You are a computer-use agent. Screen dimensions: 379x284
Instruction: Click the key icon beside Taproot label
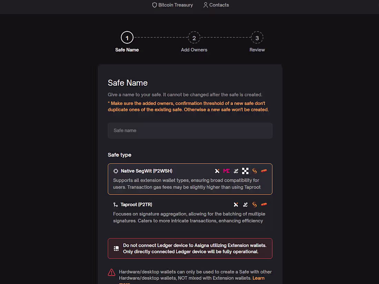(115, 204)
